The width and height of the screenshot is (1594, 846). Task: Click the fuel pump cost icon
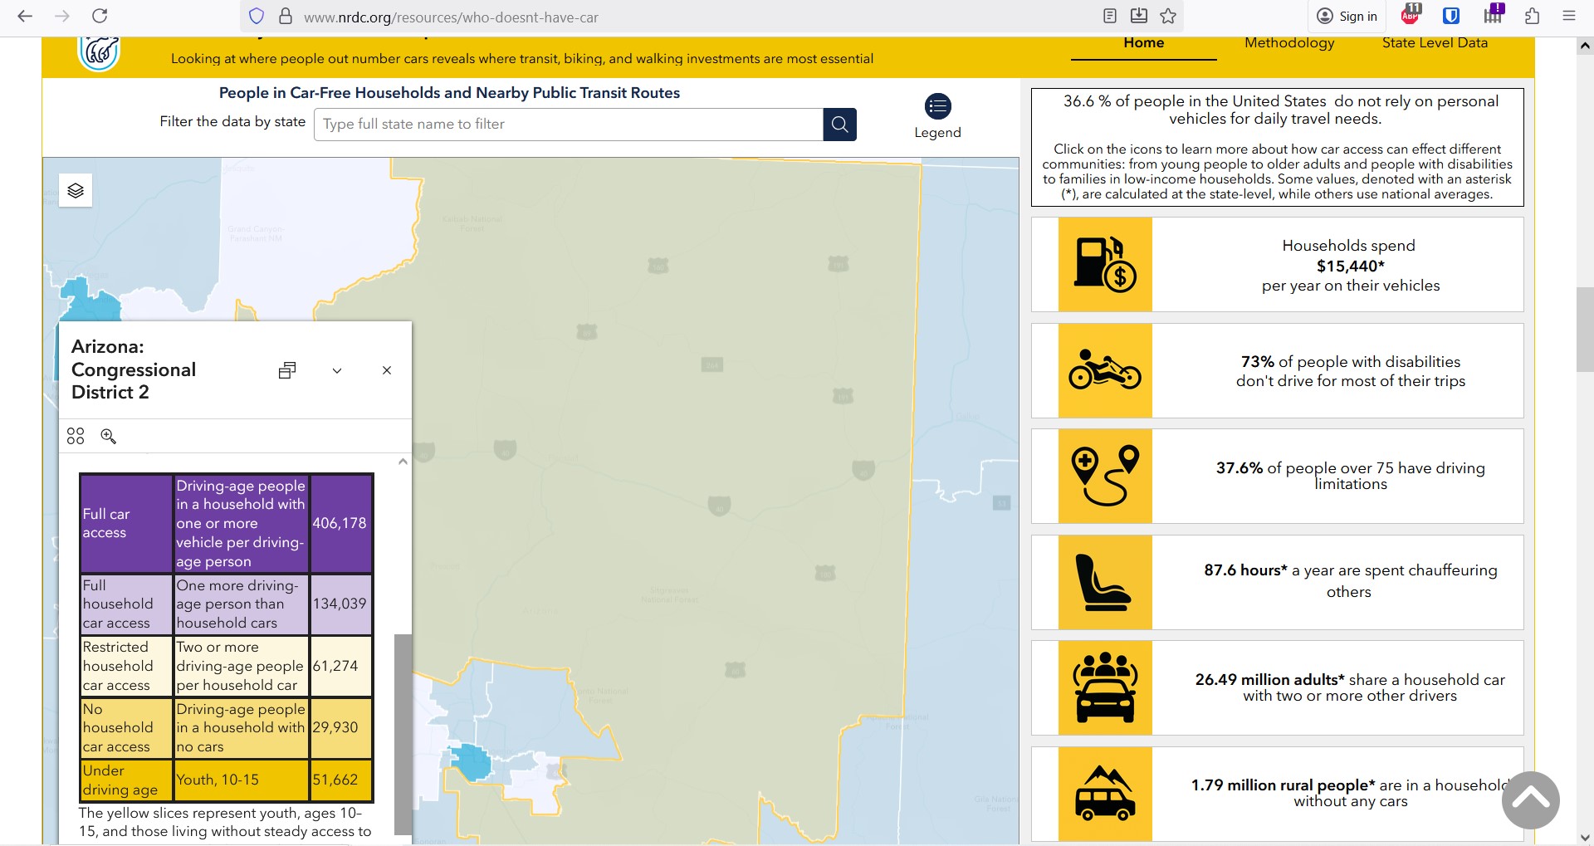click(1105, 265)
